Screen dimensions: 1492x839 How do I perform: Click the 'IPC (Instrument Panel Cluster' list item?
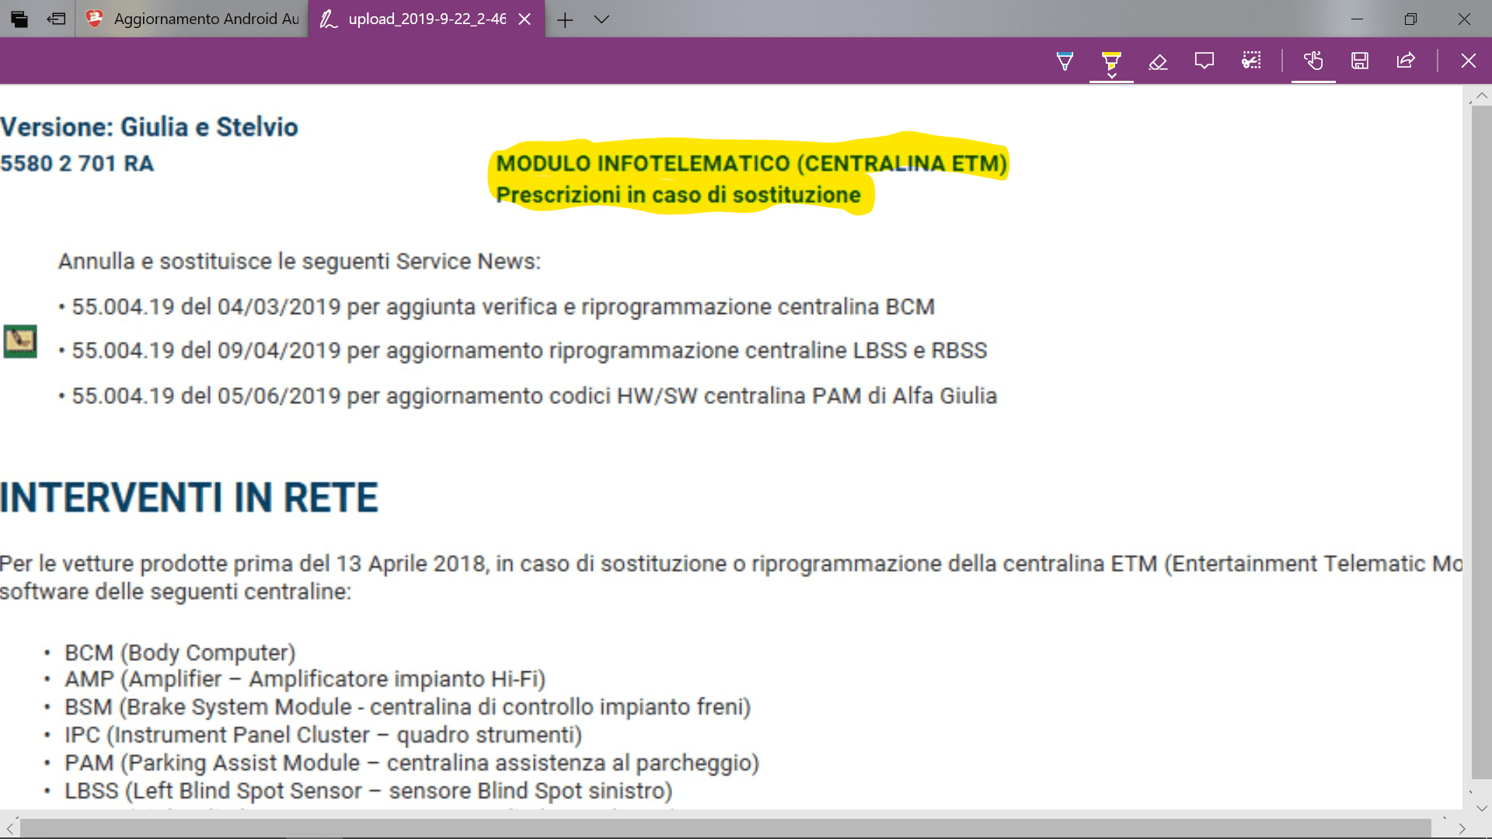(323, 735)
